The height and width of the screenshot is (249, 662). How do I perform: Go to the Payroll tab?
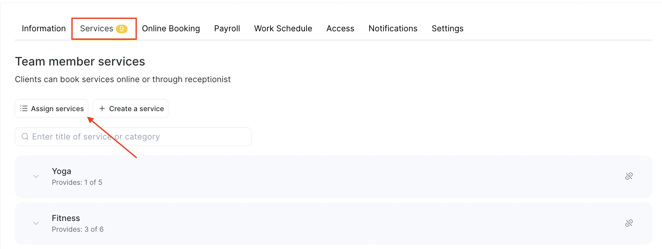point(227,29)
